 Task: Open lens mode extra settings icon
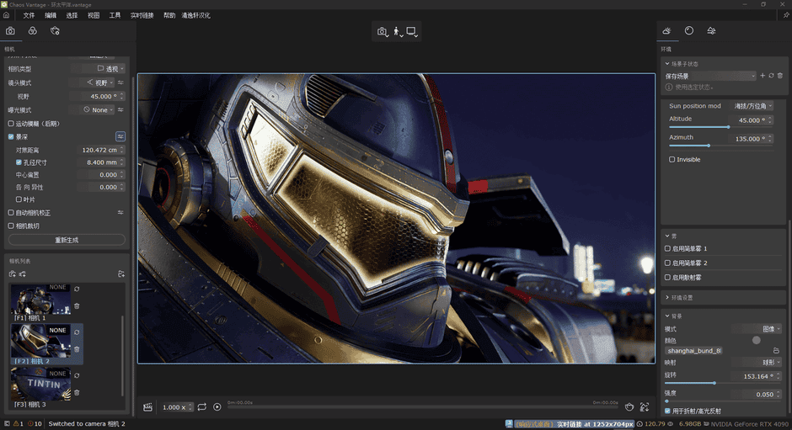coord(120,82)
